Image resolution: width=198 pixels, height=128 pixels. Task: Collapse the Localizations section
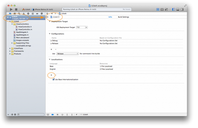[50, 59]
